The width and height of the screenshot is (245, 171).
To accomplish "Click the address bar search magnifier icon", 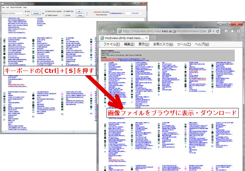I will 208,31.
